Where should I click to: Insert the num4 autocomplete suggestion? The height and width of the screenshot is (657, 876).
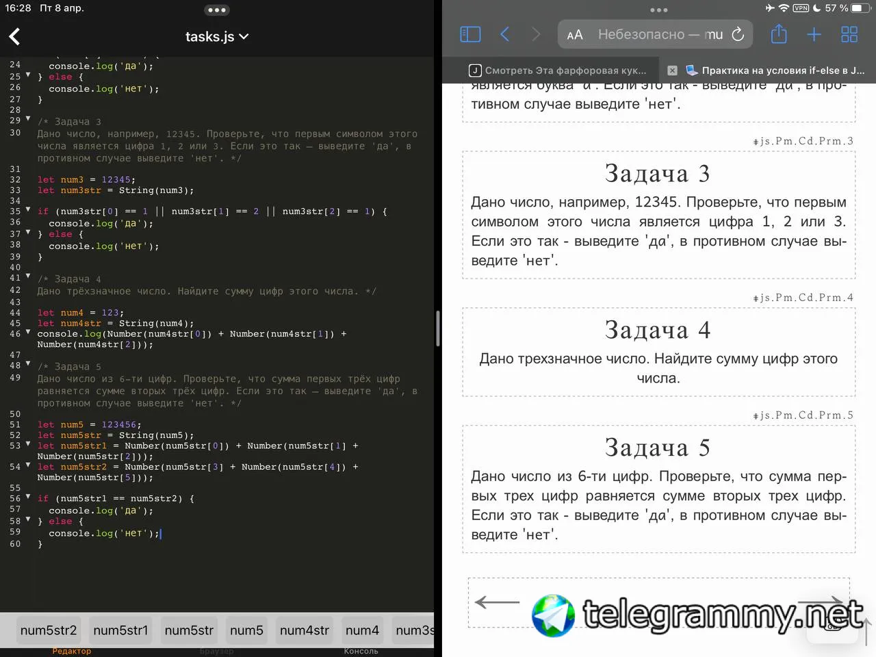pos(362,630)
